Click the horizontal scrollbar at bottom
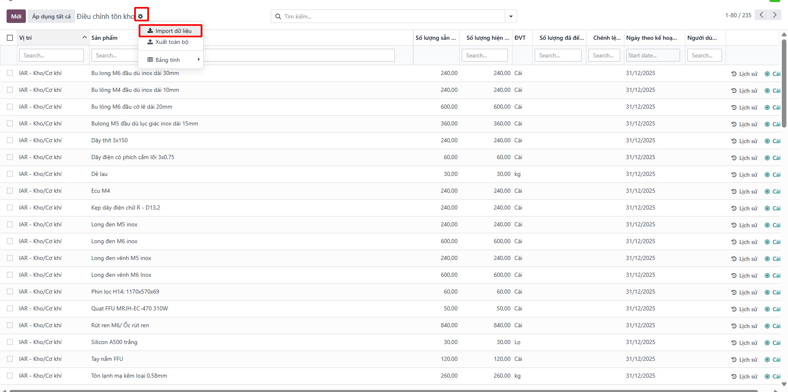Screen dimensions: 788x392 coord(383,390)
